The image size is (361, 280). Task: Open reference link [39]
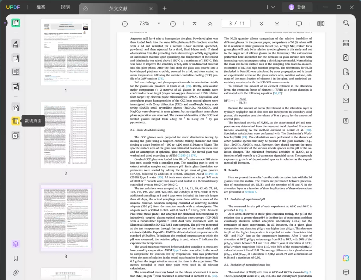point(189,86)
